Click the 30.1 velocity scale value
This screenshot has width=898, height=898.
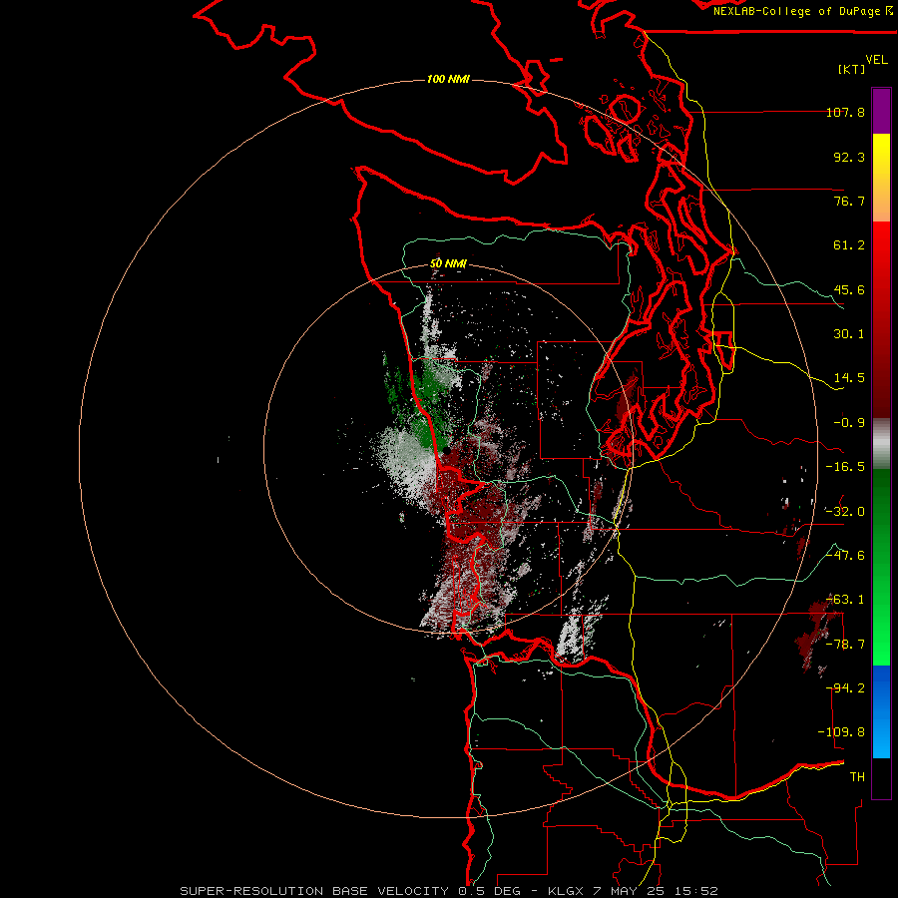pyautogui.click(x=849, y=334)
